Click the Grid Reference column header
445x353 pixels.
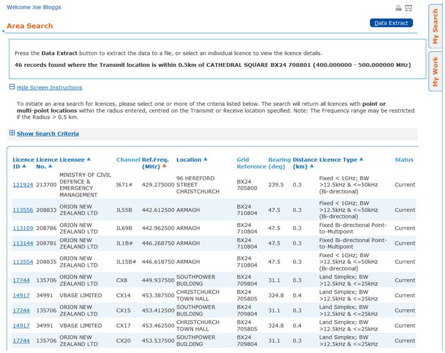tap(251, 163)
